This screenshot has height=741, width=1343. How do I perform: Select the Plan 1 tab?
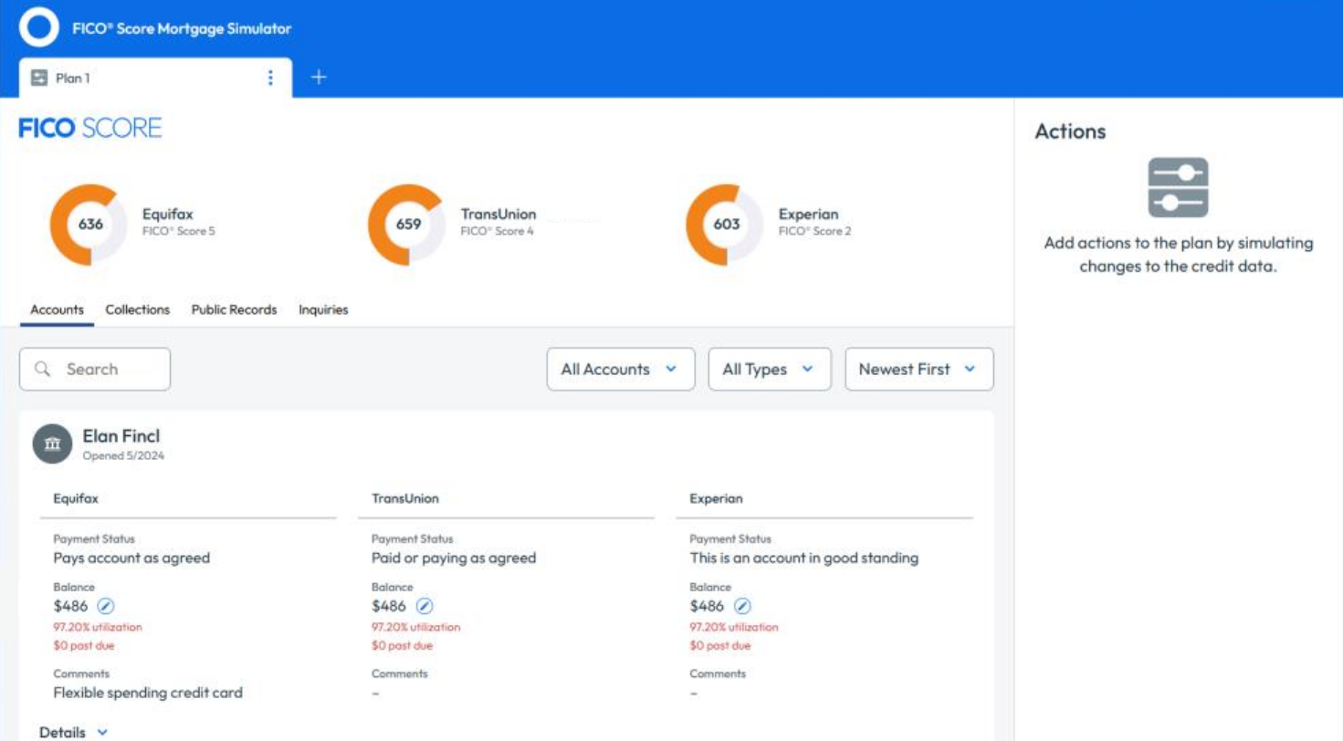pos(155,78)
